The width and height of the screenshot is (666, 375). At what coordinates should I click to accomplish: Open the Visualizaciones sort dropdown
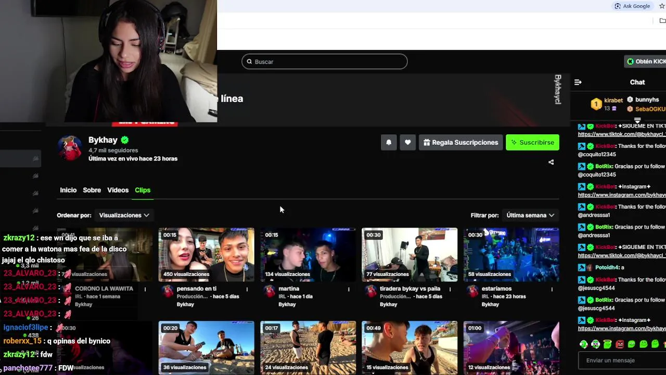[124, 215]
